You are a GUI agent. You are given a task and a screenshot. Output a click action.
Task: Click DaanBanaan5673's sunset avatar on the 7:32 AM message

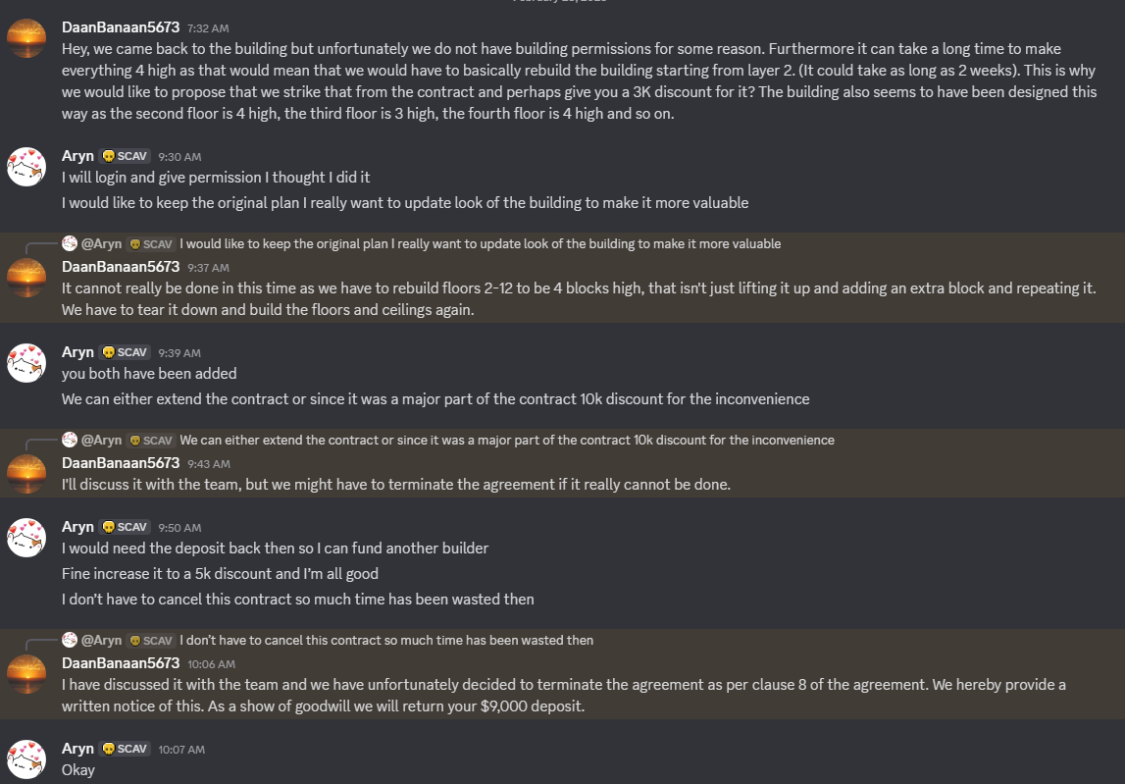26,37
